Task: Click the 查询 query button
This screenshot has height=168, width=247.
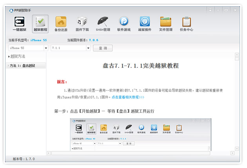Action: pyautogui.click(x=103, y=48)
